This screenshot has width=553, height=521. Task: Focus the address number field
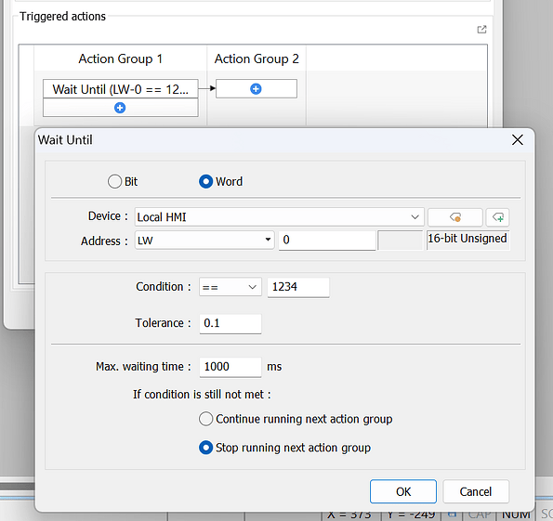327,240
